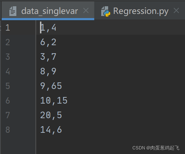
Task: Click line number 7 in the gutter
Action: click(x=8, y=115)
